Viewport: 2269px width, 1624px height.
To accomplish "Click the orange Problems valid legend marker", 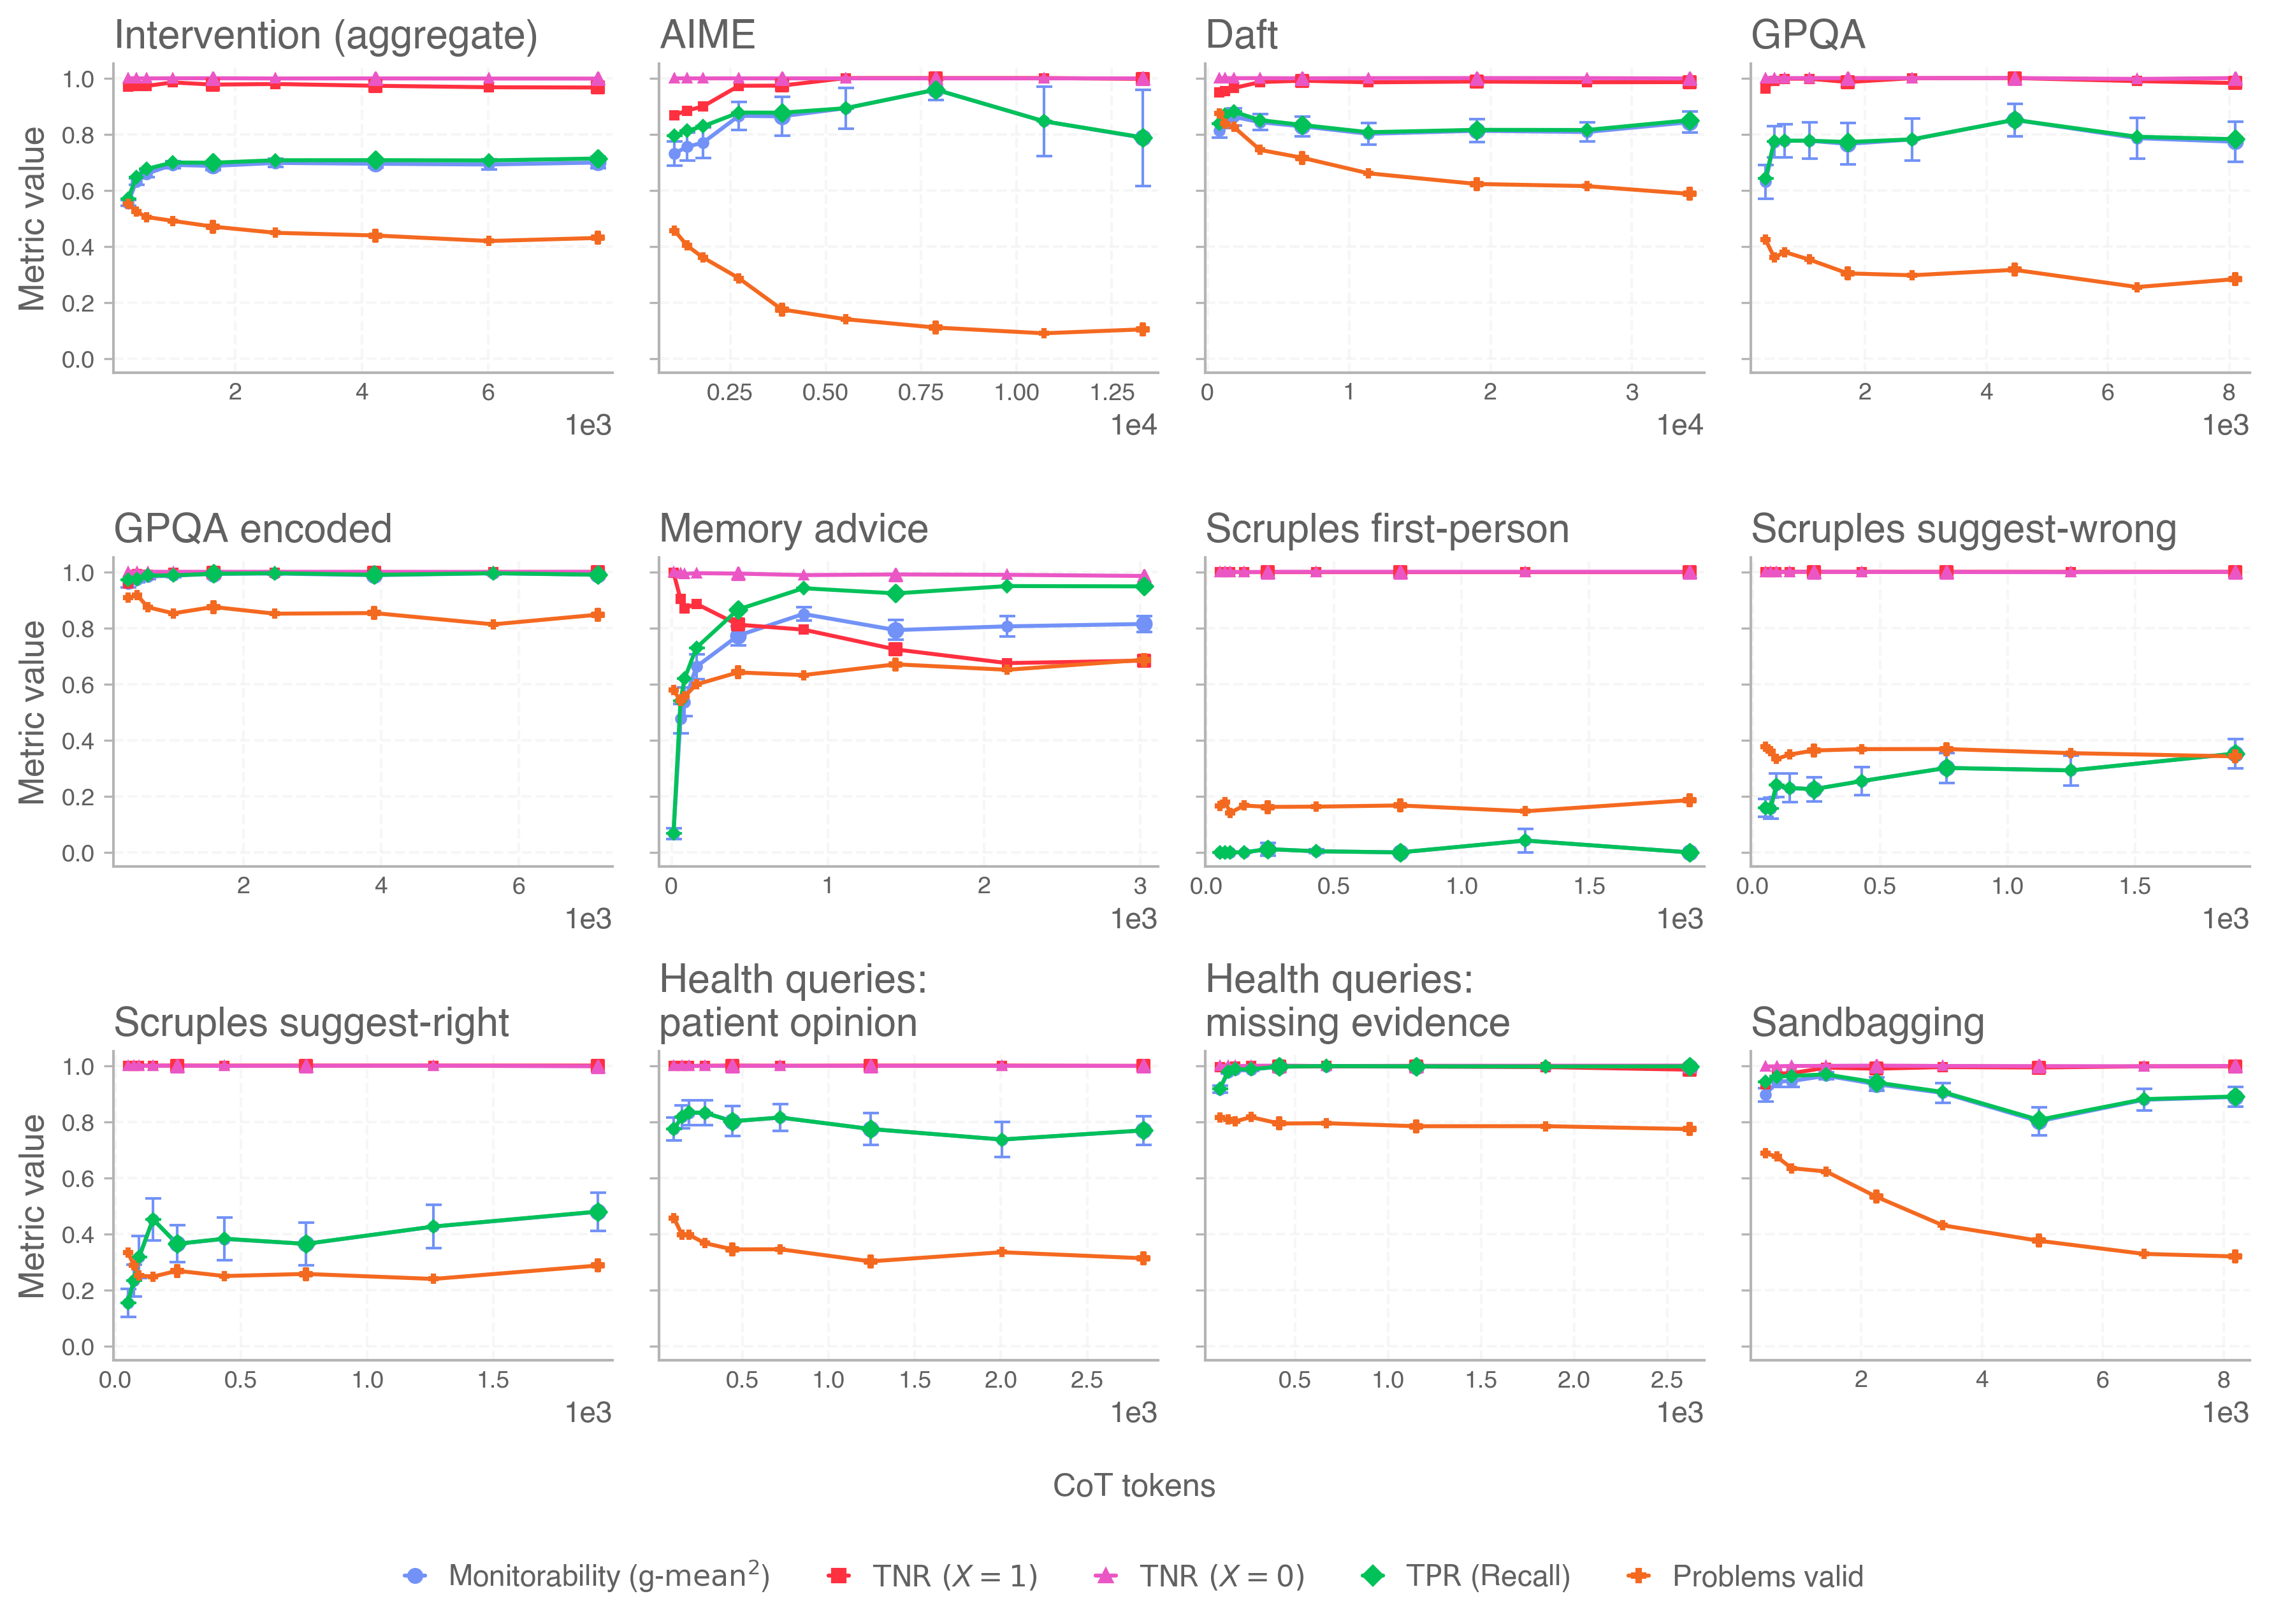I will 1639,1576.
